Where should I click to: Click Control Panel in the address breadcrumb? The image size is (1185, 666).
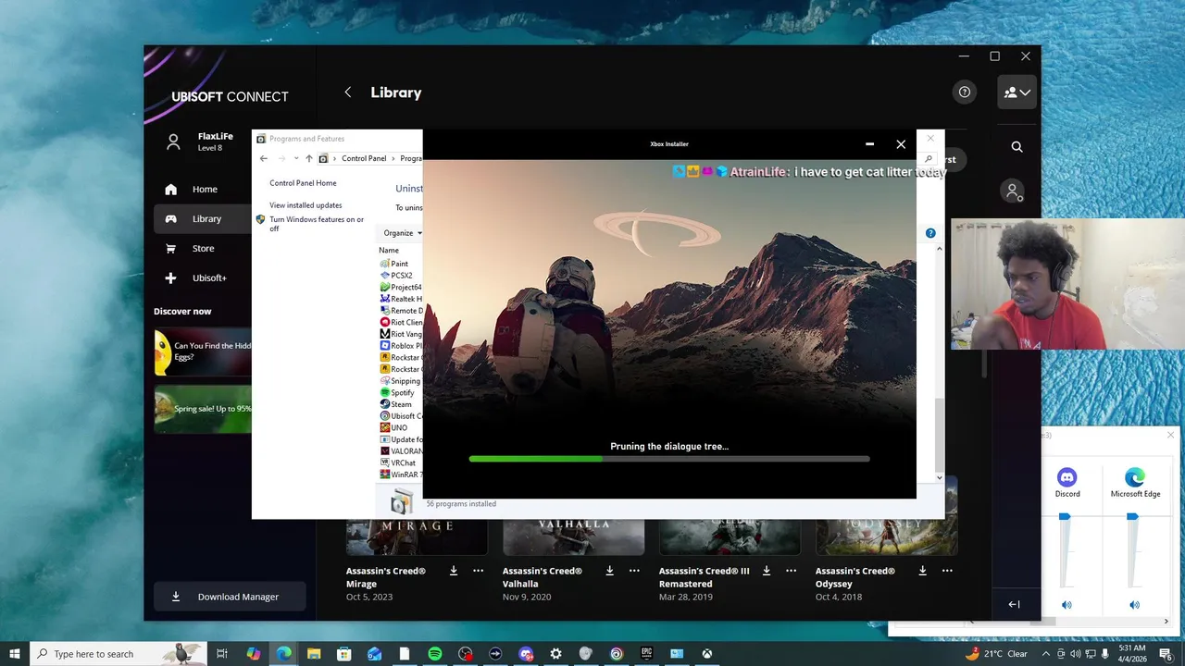point(364,158)
